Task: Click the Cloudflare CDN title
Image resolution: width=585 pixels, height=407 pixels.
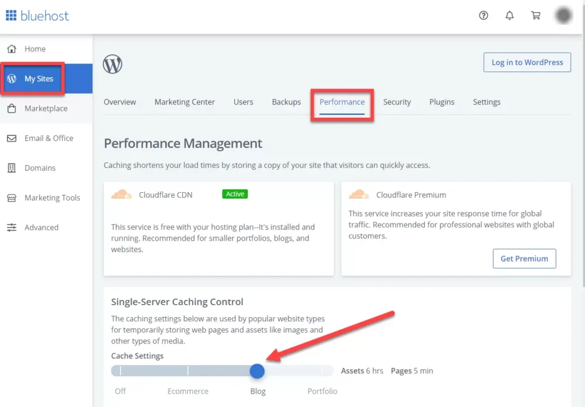Action: (x=166, y=195)
